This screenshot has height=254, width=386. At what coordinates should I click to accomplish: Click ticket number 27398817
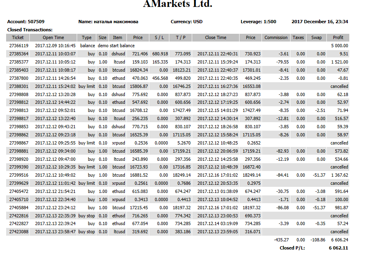(19, 118)
